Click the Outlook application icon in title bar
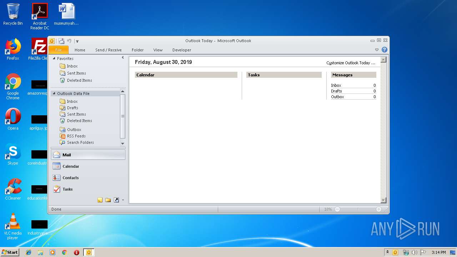This screenshot has height=257, width=457. 52,41
